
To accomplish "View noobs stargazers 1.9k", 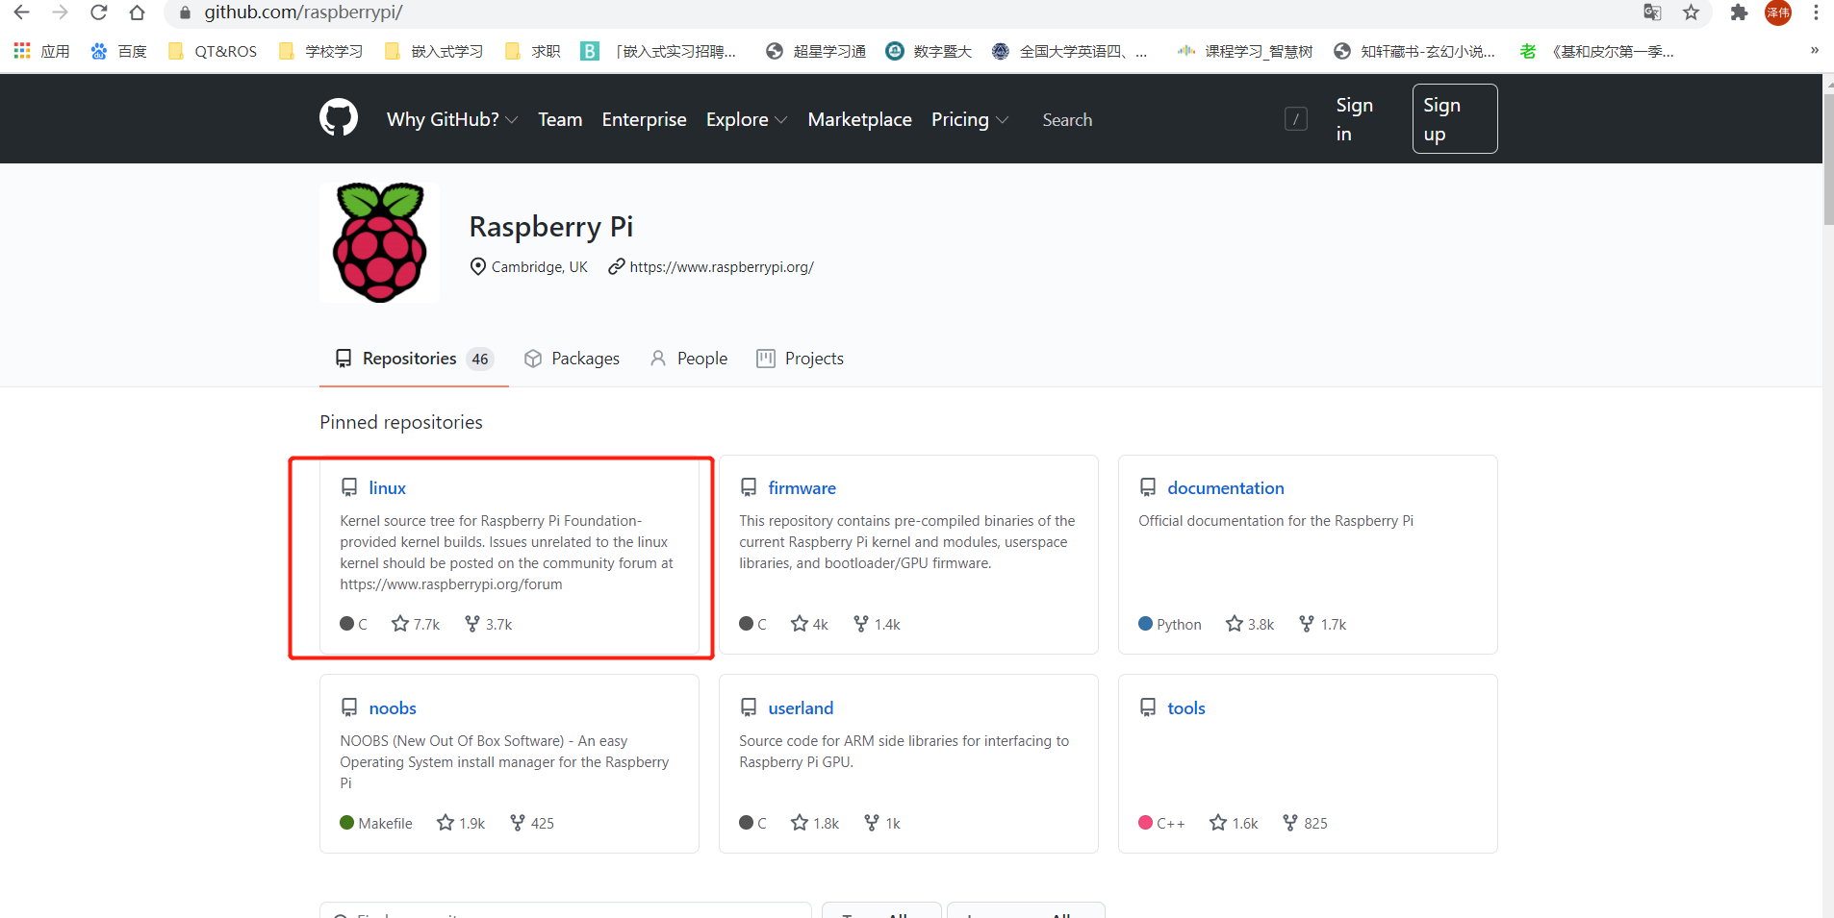I will [461, 823].
